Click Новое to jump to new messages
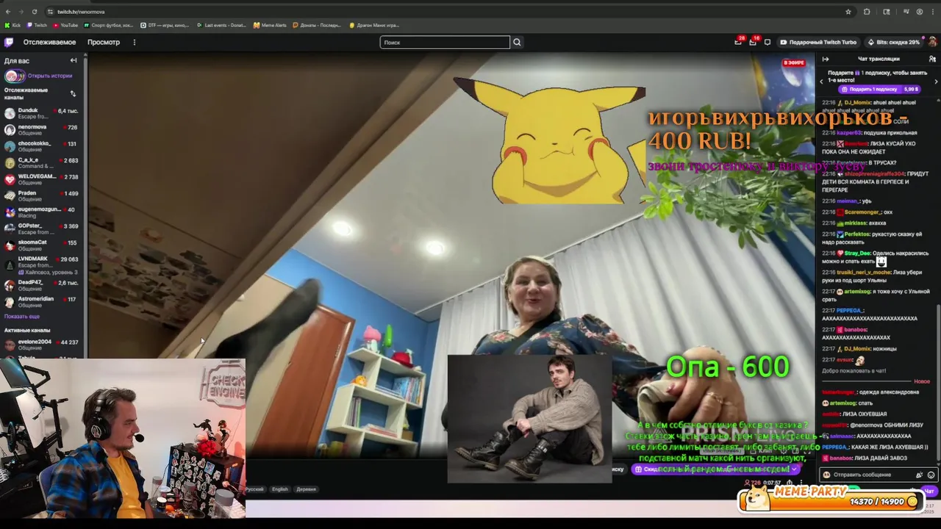941x529 pixels. pos(922,381)
